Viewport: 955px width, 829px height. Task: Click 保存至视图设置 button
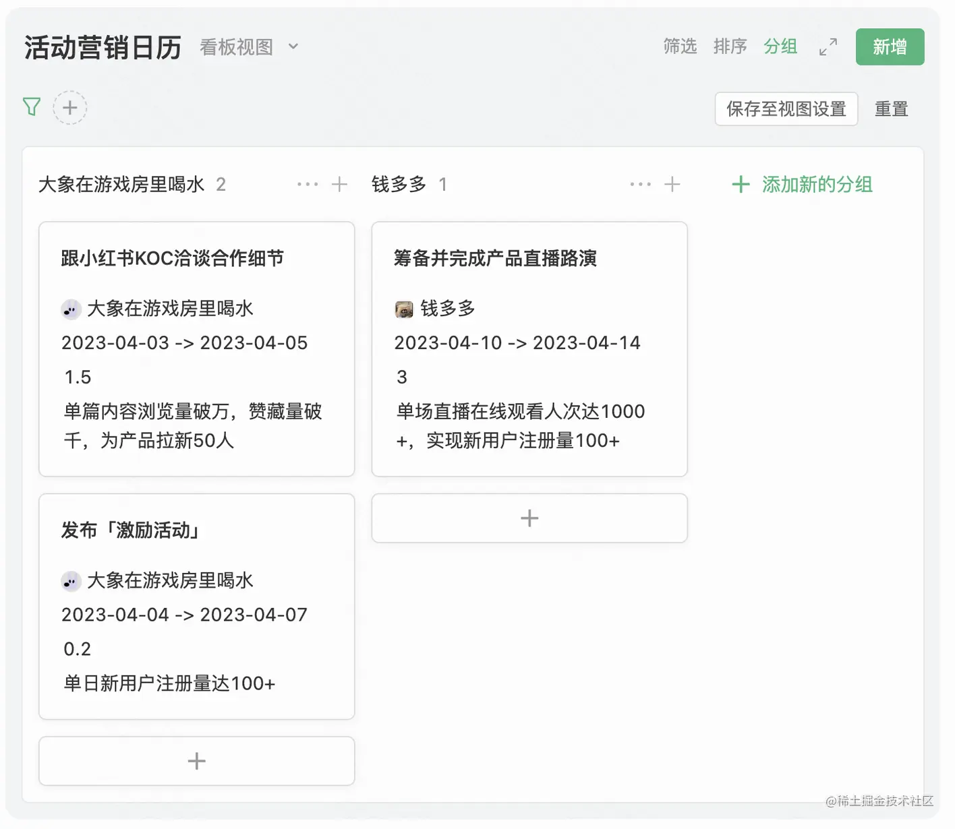(786, 109)
